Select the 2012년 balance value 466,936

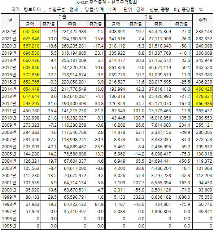point(203,103)
